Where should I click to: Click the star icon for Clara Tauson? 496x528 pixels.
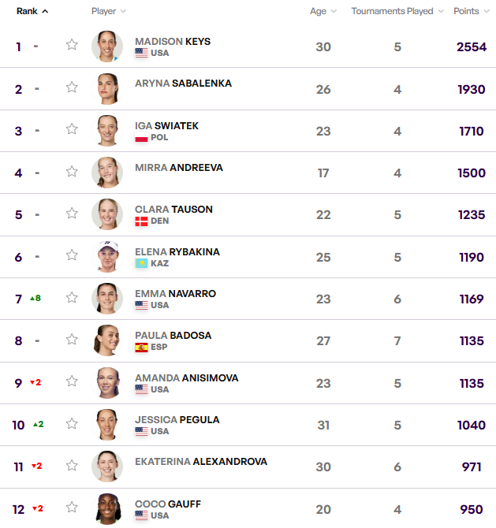pos(72,214)
